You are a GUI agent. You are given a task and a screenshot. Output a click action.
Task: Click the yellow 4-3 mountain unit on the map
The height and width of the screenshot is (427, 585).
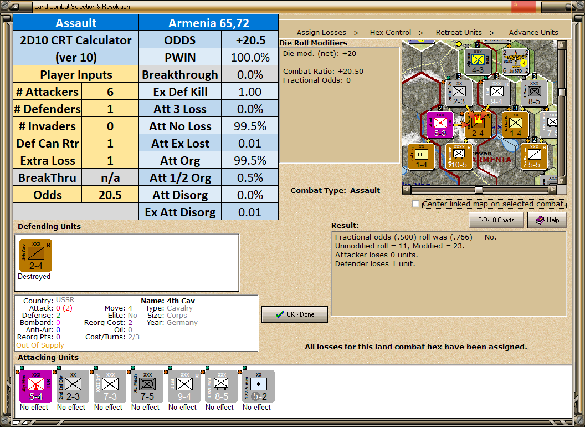[x=478, y=61]
